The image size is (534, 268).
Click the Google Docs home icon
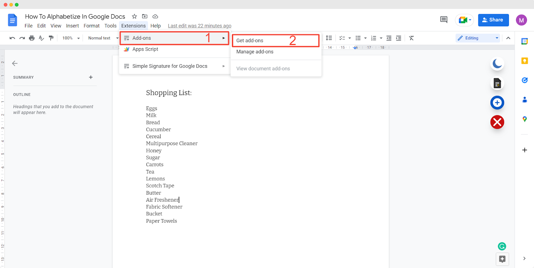click(12, 20)
